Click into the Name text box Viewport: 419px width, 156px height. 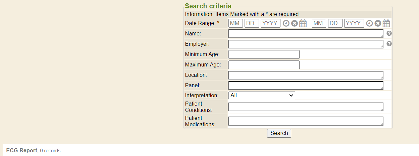click(306, 34)
